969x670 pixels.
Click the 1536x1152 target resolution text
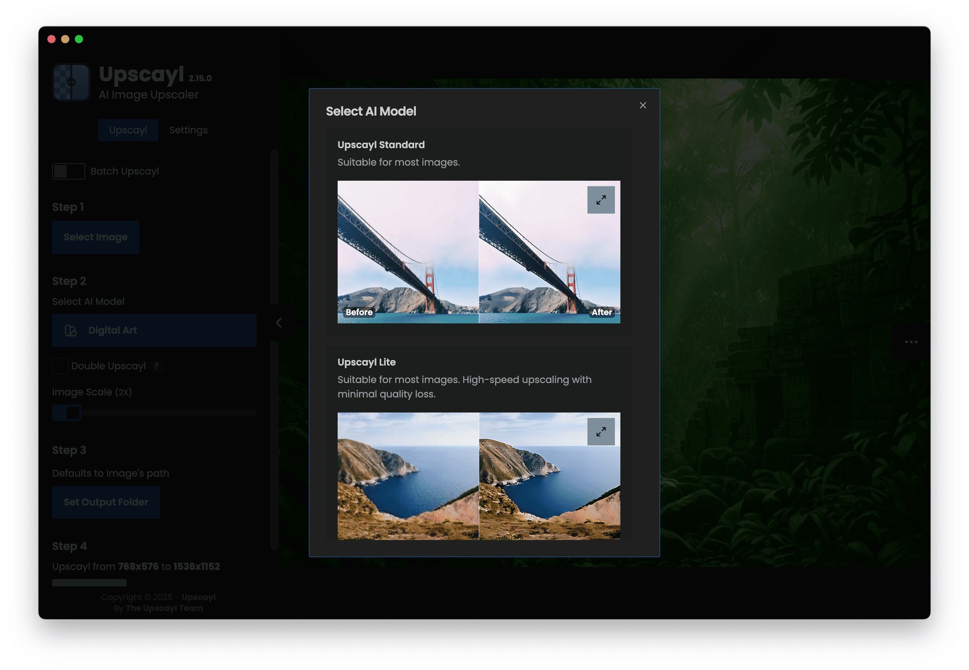click(196, 566)
